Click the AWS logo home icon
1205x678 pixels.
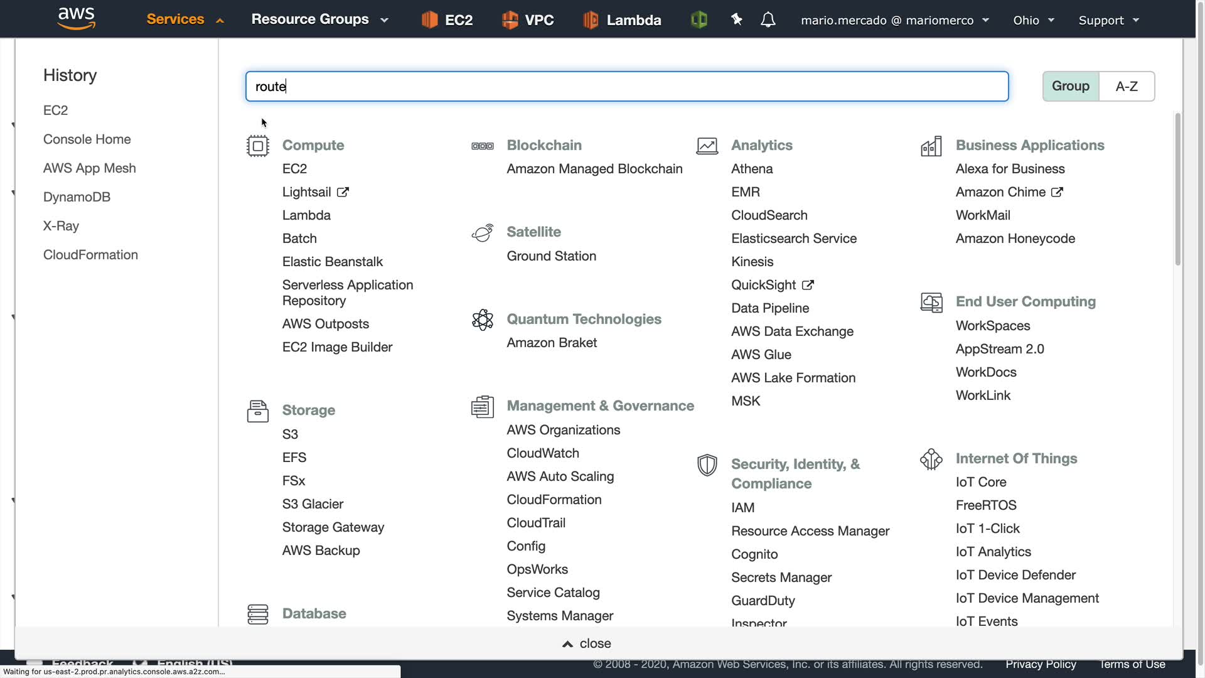click(x=76, y=19)
